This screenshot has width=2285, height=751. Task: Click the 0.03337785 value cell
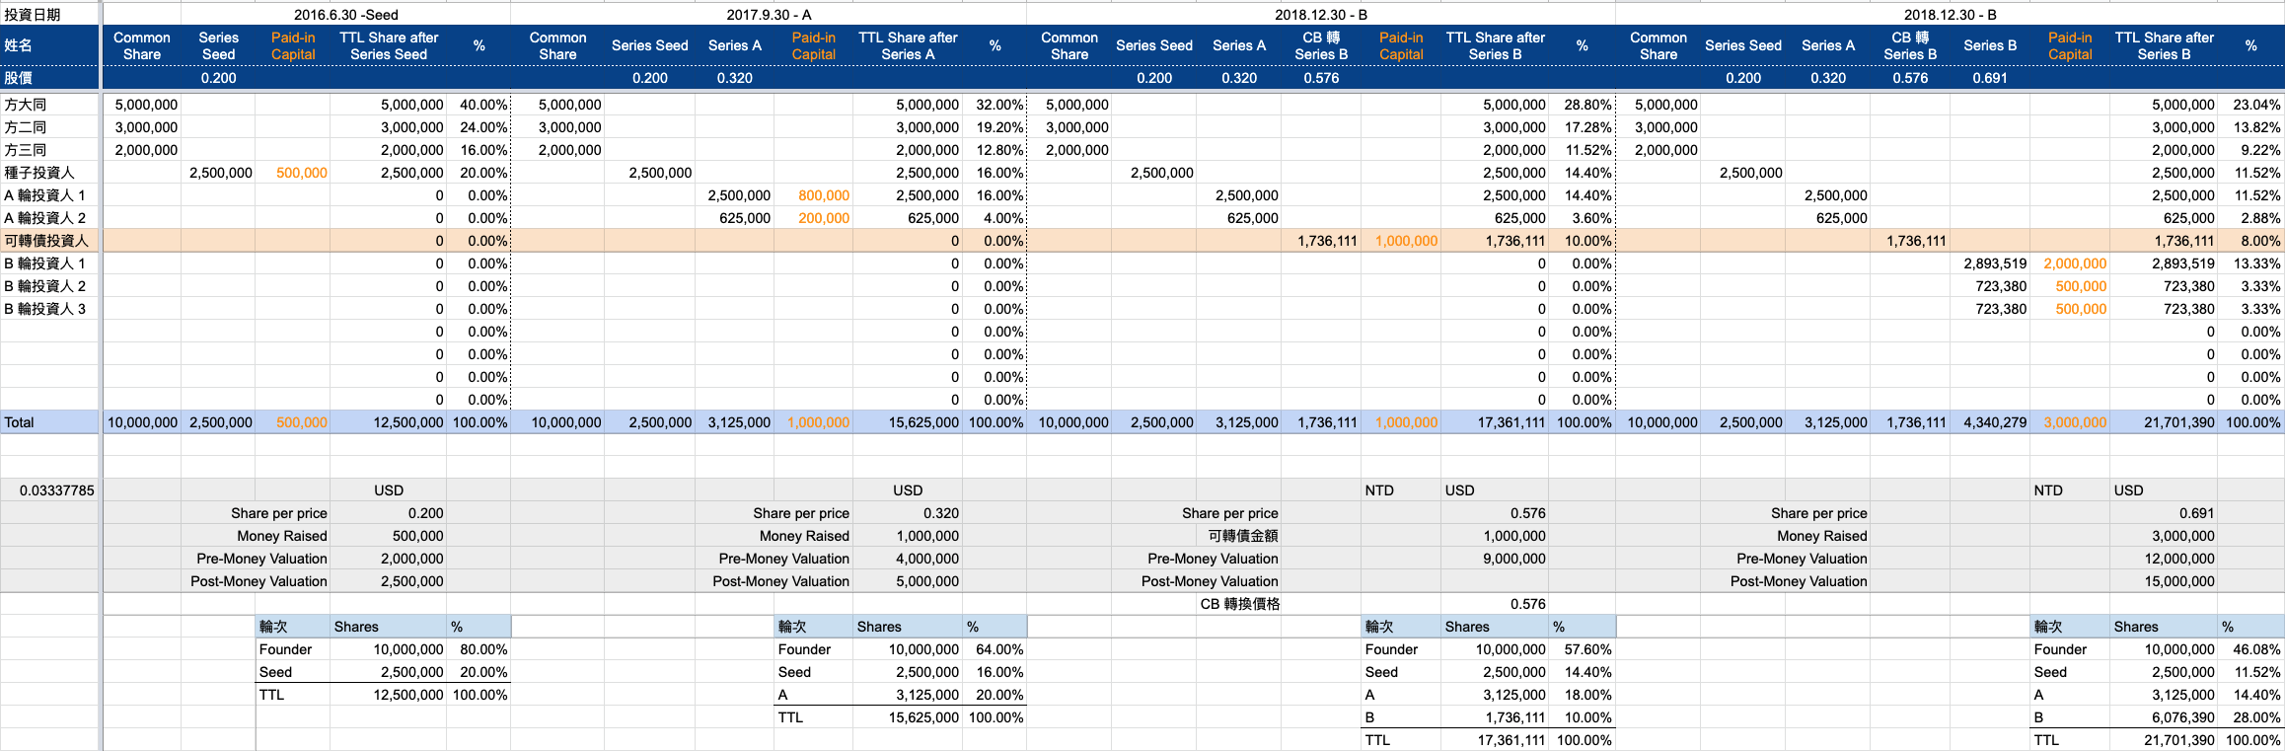pyautogui.click(x=49, y=490)
